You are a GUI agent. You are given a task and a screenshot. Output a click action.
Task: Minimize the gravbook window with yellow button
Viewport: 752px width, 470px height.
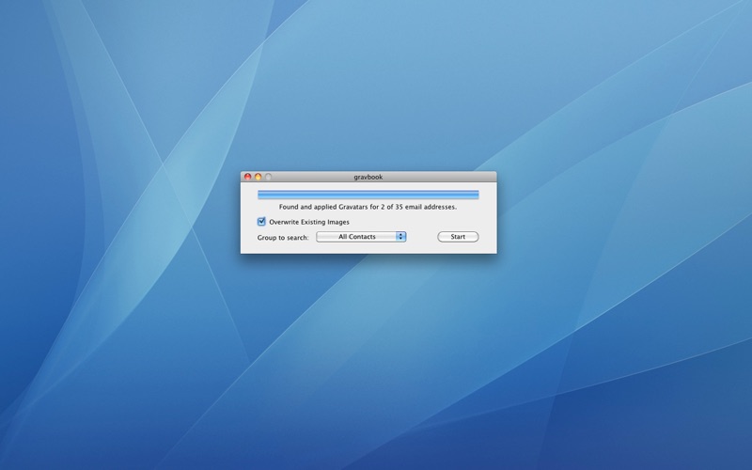pyautogui.click(x=258, y=177)
